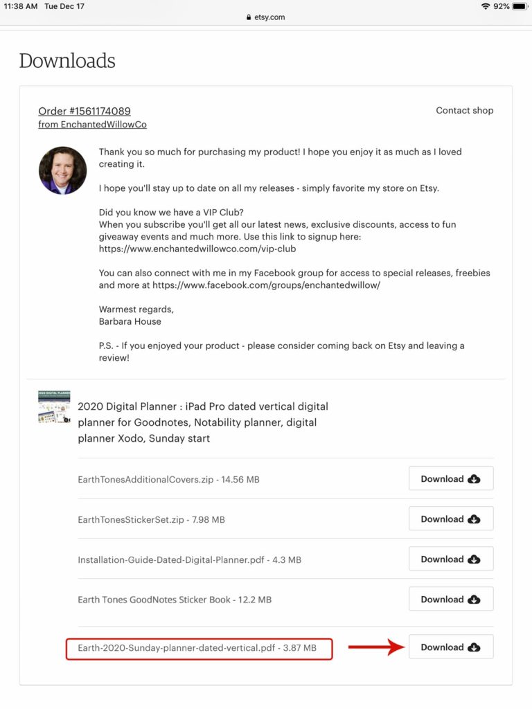Visit the EnchantedWillowCo shop link

coord(92,125)
